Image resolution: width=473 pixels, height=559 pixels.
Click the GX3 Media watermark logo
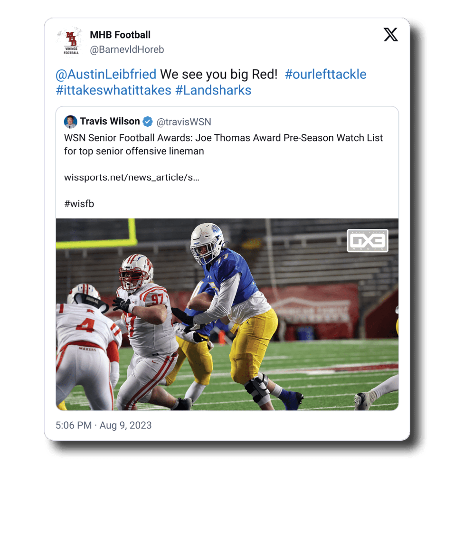(367, 240)
